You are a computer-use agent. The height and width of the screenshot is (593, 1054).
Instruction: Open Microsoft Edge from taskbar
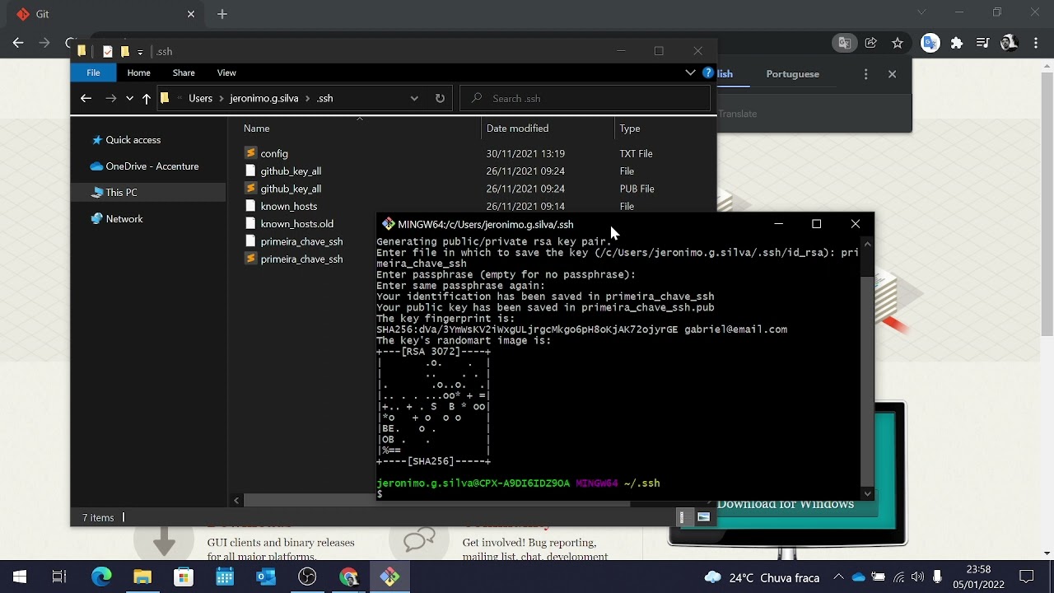(101, 577)
